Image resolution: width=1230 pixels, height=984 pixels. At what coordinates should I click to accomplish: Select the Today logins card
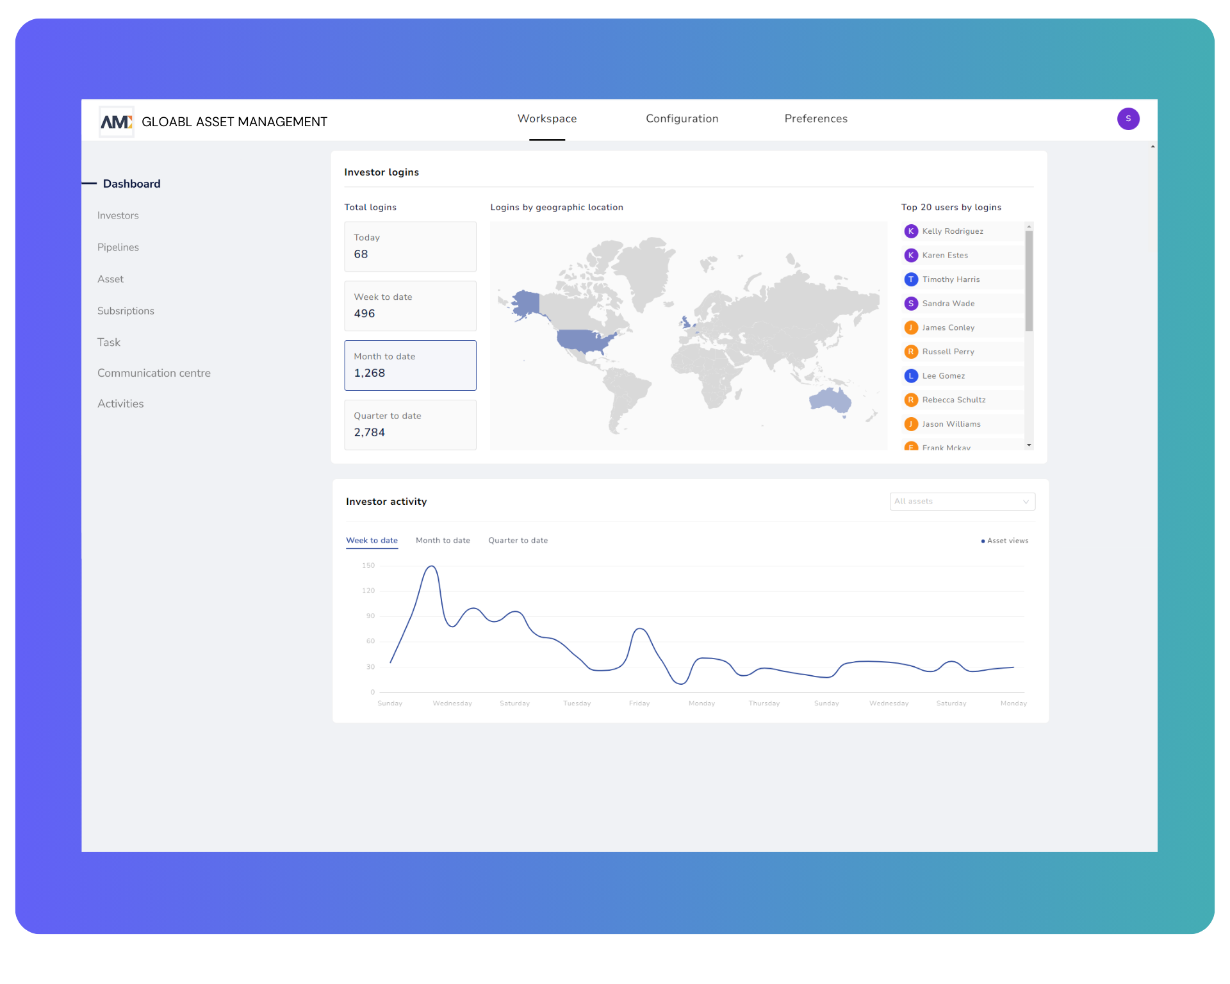(x=410, y=247)
